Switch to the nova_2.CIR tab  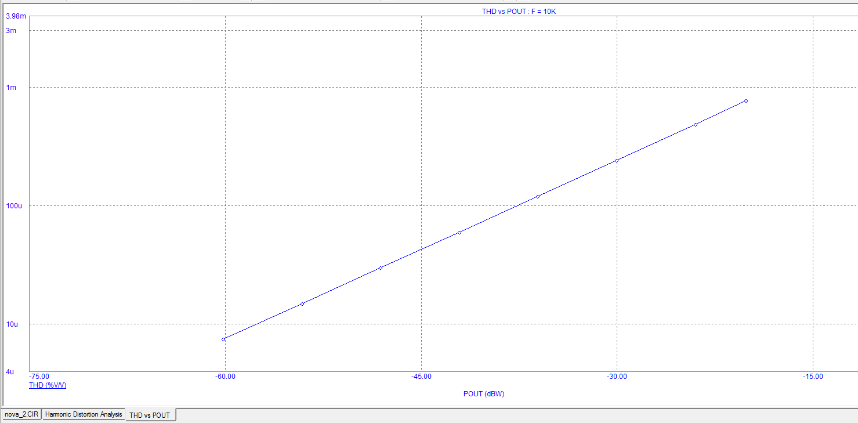[x=21, y=415]
